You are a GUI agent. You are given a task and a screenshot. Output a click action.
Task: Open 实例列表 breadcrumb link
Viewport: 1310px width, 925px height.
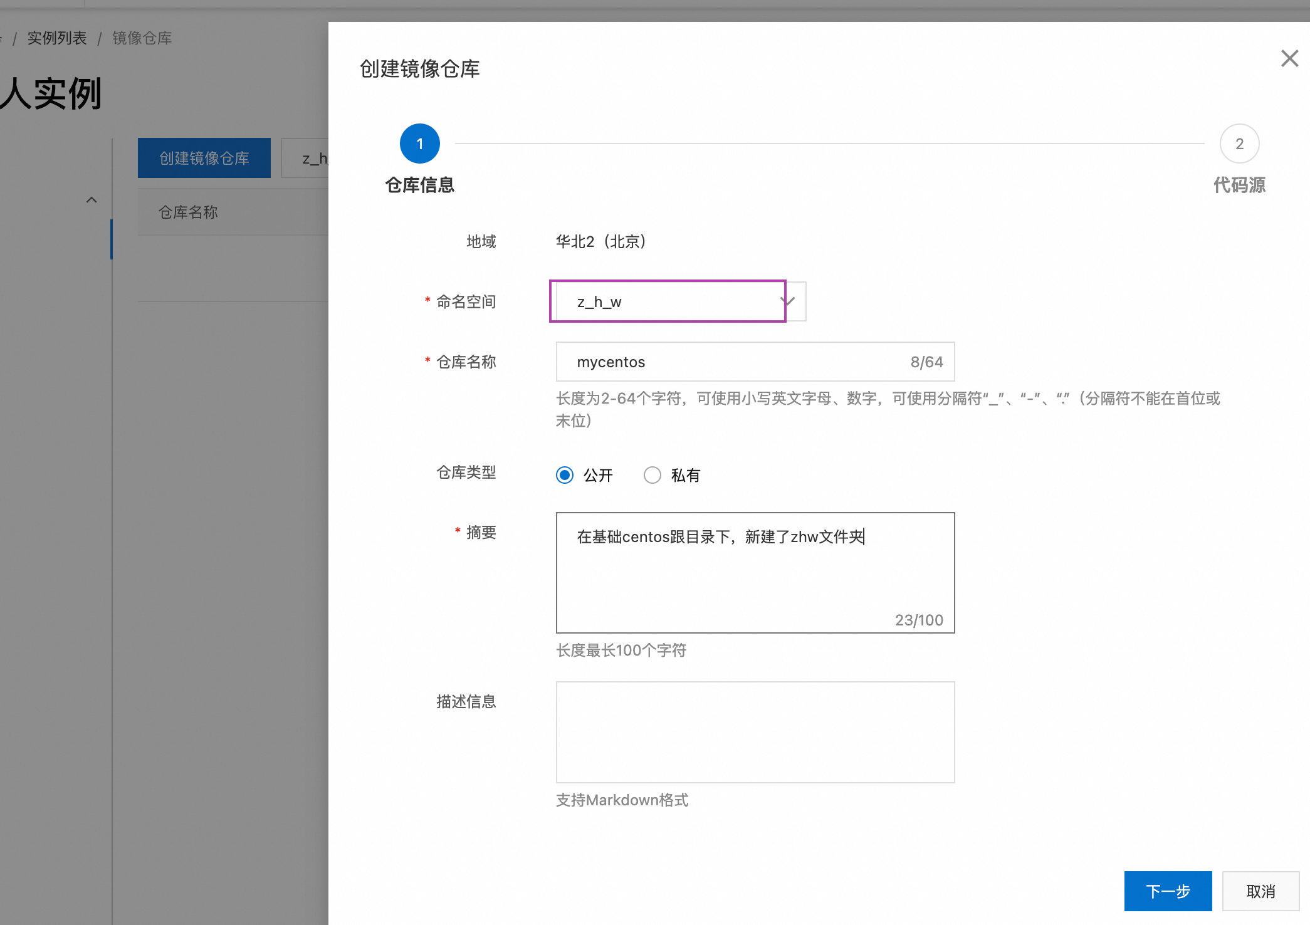click(57, 38)
